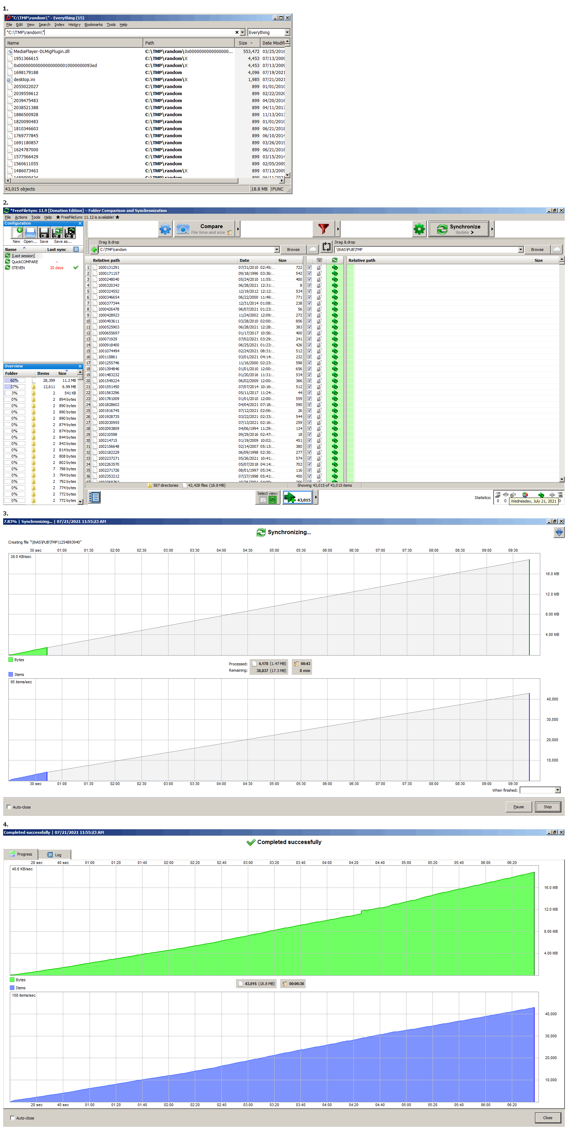Image resolution: width=568 pixels, height=1130 pixels.
Task: Uncheck the row for 1000377344
Action: point(310,303)
